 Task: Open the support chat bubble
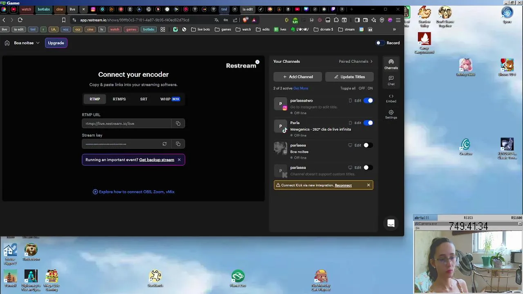tap(391, 223)
